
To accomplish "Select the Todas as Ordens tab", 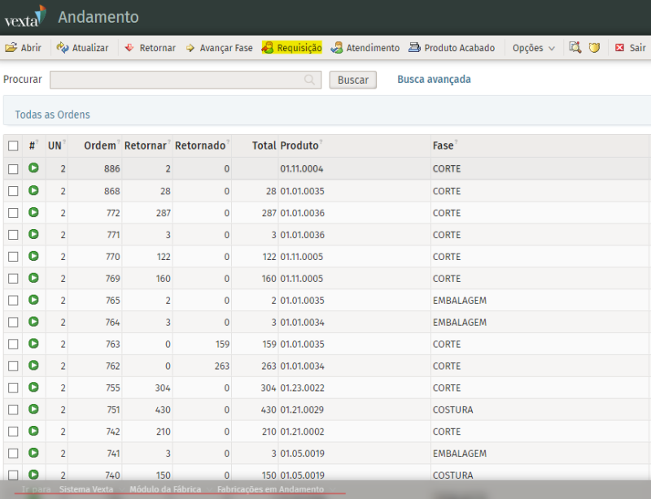I will [52, 115].
